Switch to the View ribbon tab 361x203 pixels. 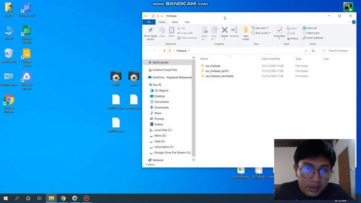pyautogui.click(x=187, y=22)
